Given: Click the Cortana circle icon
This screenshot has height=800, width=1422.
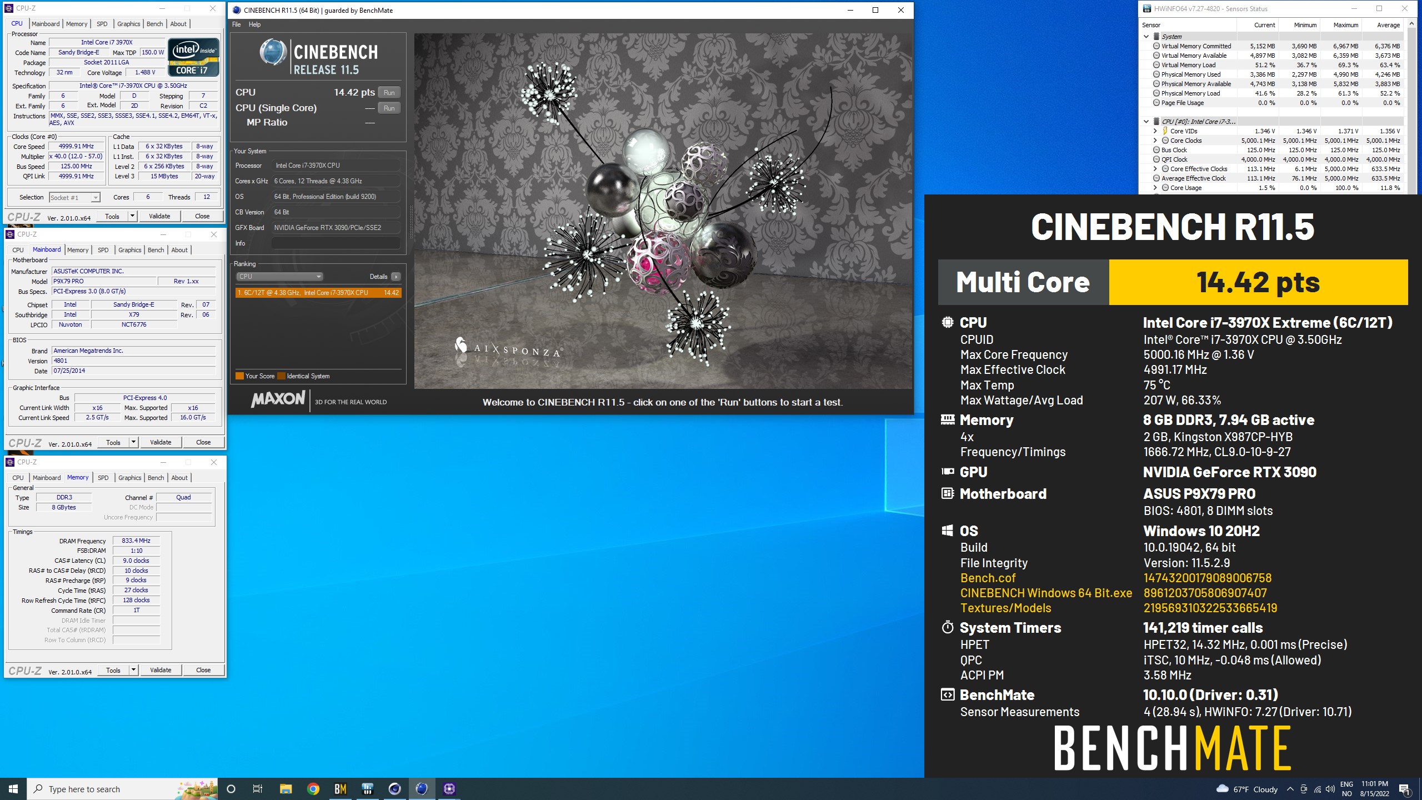Looking at the screenshot, I should tap(231, 789).
